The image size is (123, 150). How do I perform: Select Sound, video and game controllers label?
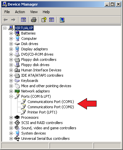coord(49,128)
